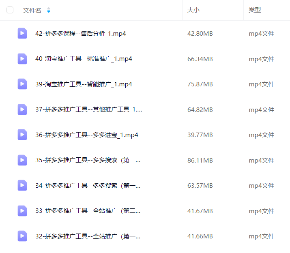Click video icon for 39-淘宝推广工具--智能推广_1.mp4
290x253 pixels.
(22, 84)
